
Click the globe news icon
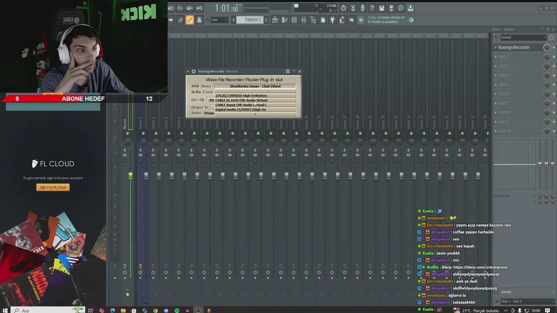pos(411,20)
